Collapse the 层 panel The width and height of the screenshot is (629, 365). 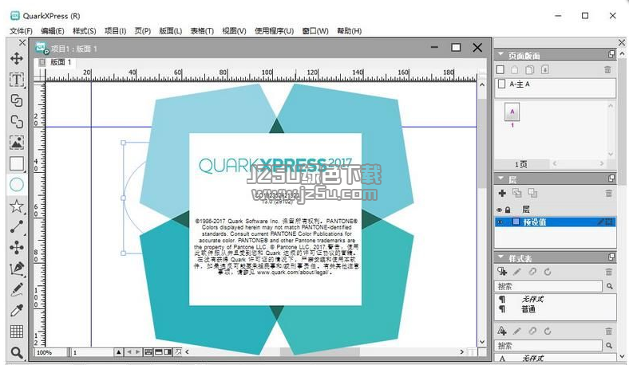(500, 178)
